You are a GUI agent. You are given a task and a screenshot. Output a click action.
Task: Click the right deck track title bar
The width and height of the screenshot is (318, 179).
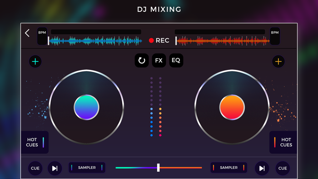click(220, 32)
